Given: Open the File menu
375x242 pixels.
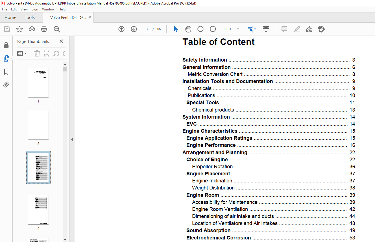Looking at the screenshot, I should [5, 9].
